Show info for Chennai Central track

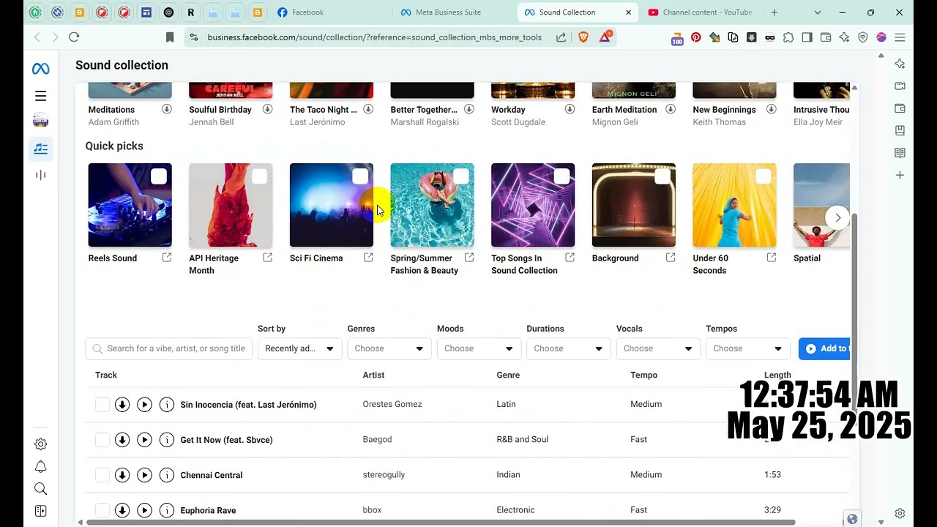[167, 475]
